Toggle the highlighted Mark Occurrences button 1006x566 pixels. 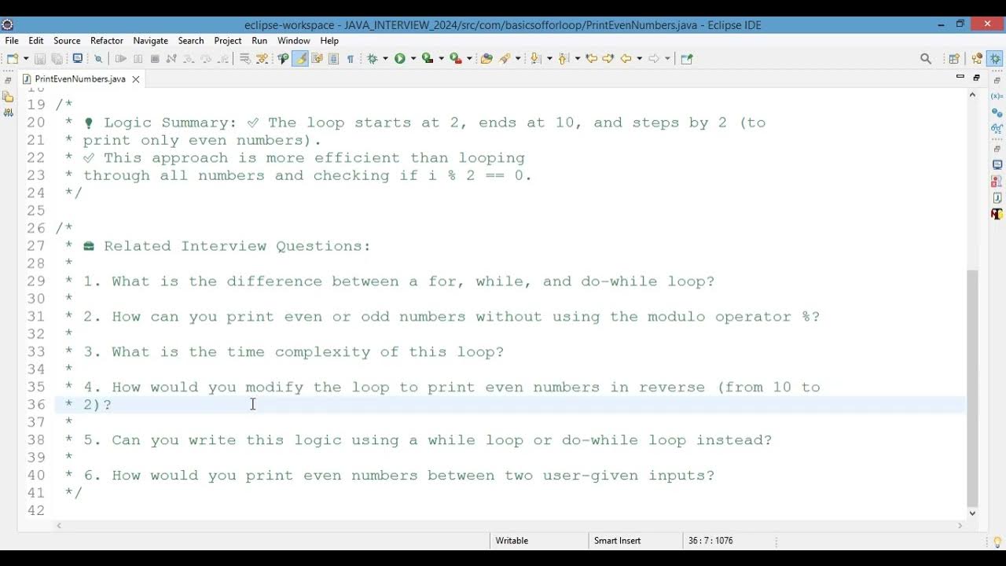pos(300,58)
